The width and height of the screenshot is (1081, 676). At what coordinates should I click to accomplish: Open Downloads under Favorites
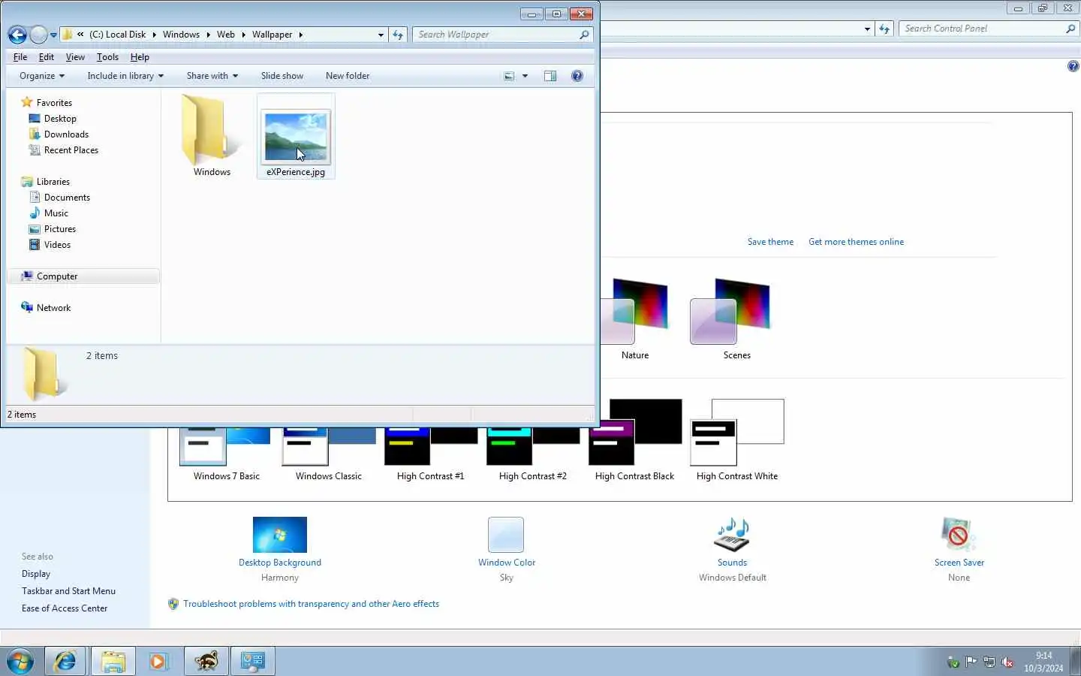(66, 134)
